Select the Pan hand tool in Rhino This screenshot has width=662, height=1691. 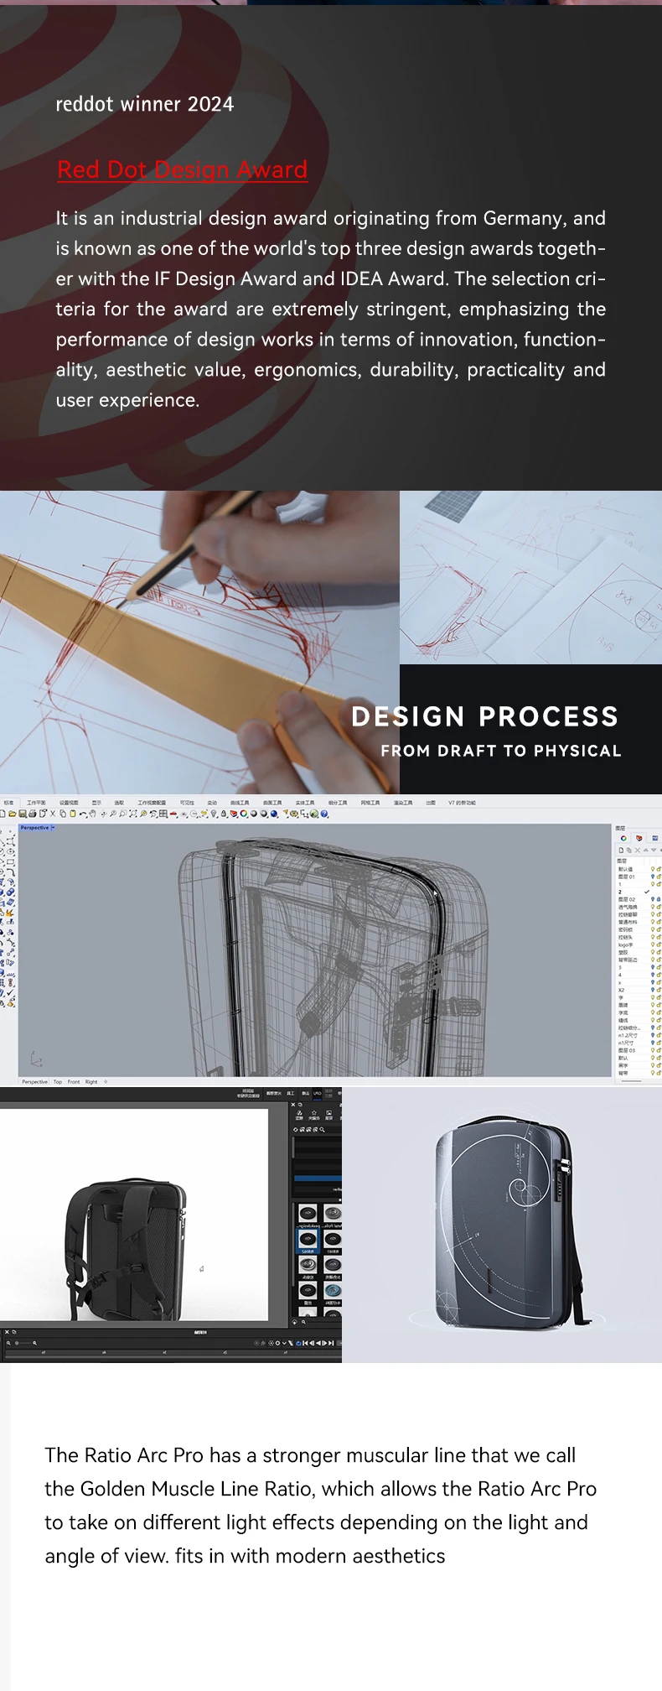point(92,813)
